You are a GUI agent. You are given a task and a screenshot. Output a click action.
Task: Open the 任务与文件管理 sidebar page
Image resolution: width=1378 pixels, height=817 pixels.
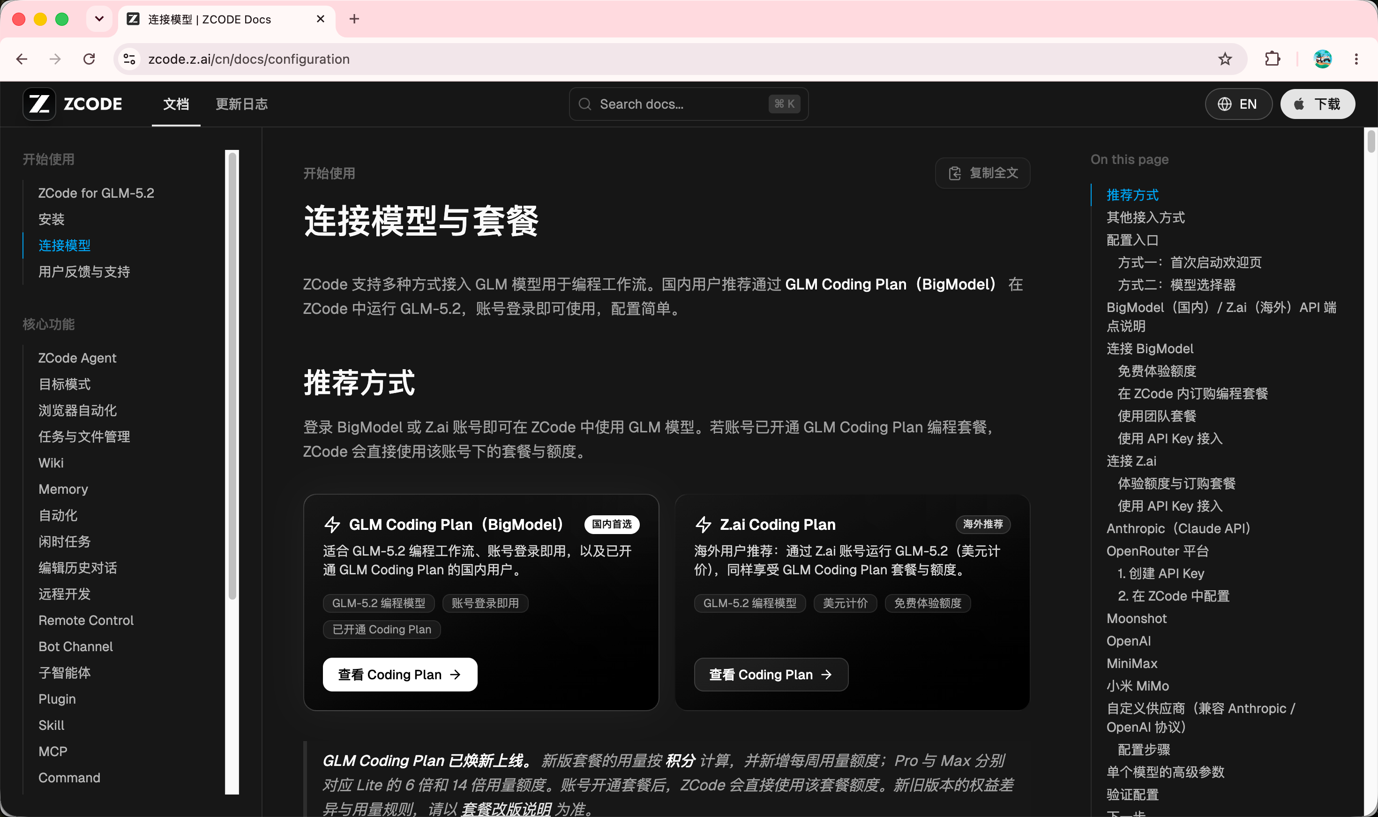point(84,437)
